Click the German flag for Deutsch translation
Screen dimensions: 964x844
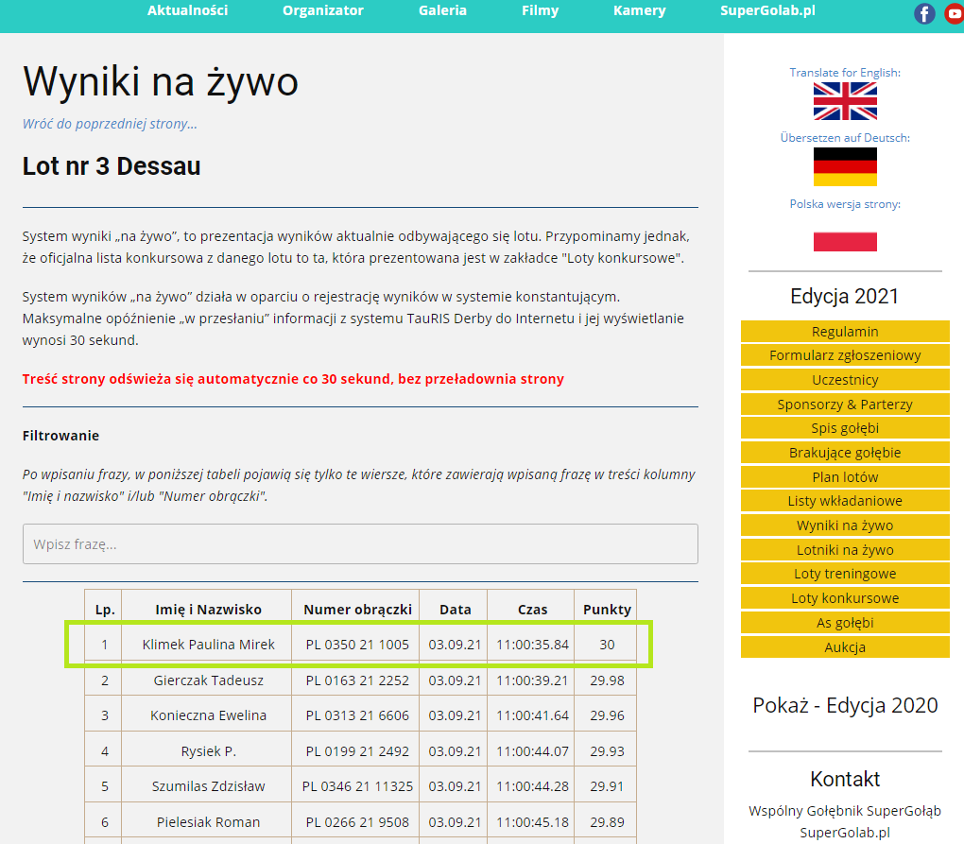click(x=845, y=166)
